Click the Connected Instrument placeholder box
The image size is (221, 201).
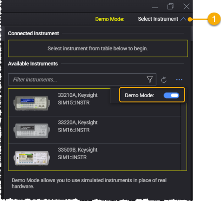coord(98,48)
